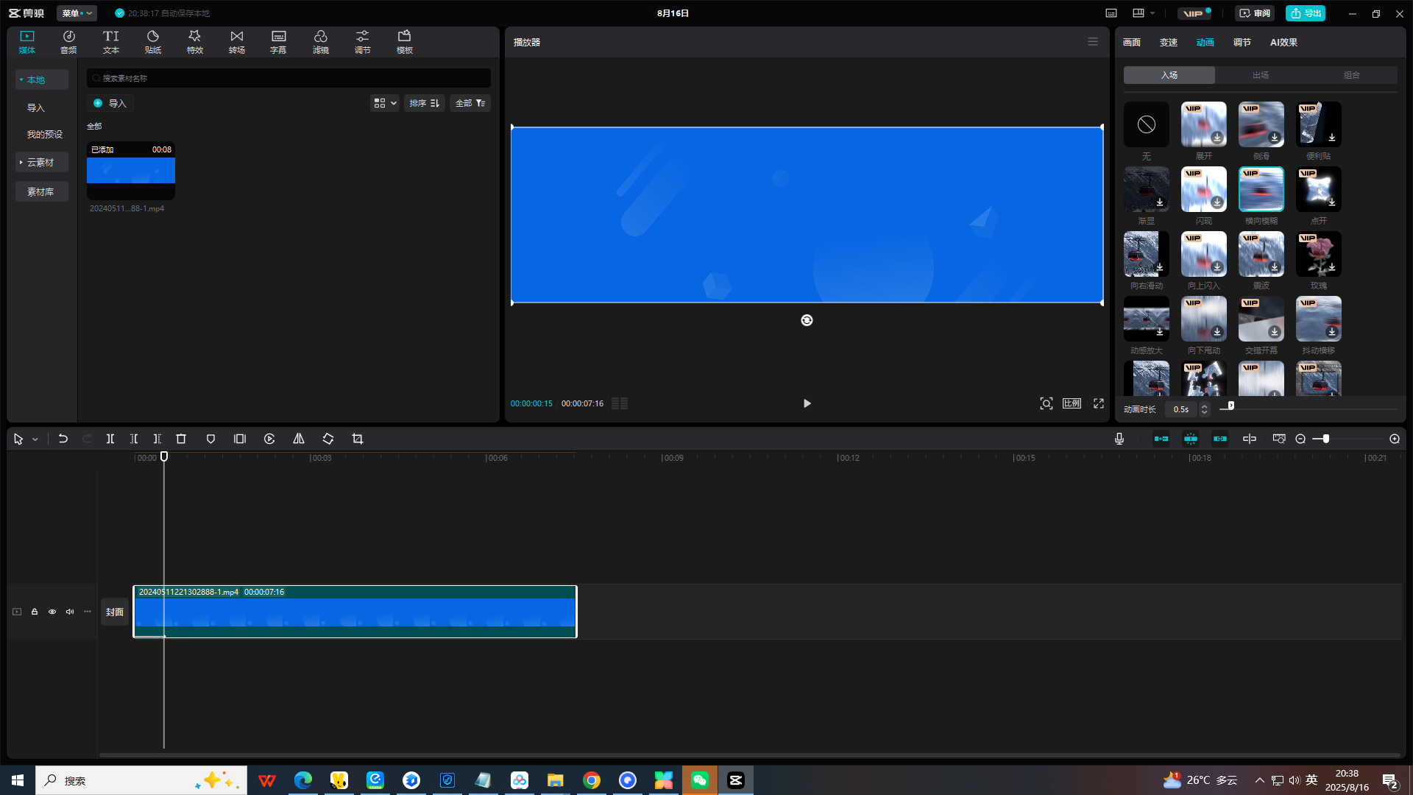Image resolution: width=1413 pixels, height=795 pixels.
Task: Click the 导出 export button
Action: 1306,13
